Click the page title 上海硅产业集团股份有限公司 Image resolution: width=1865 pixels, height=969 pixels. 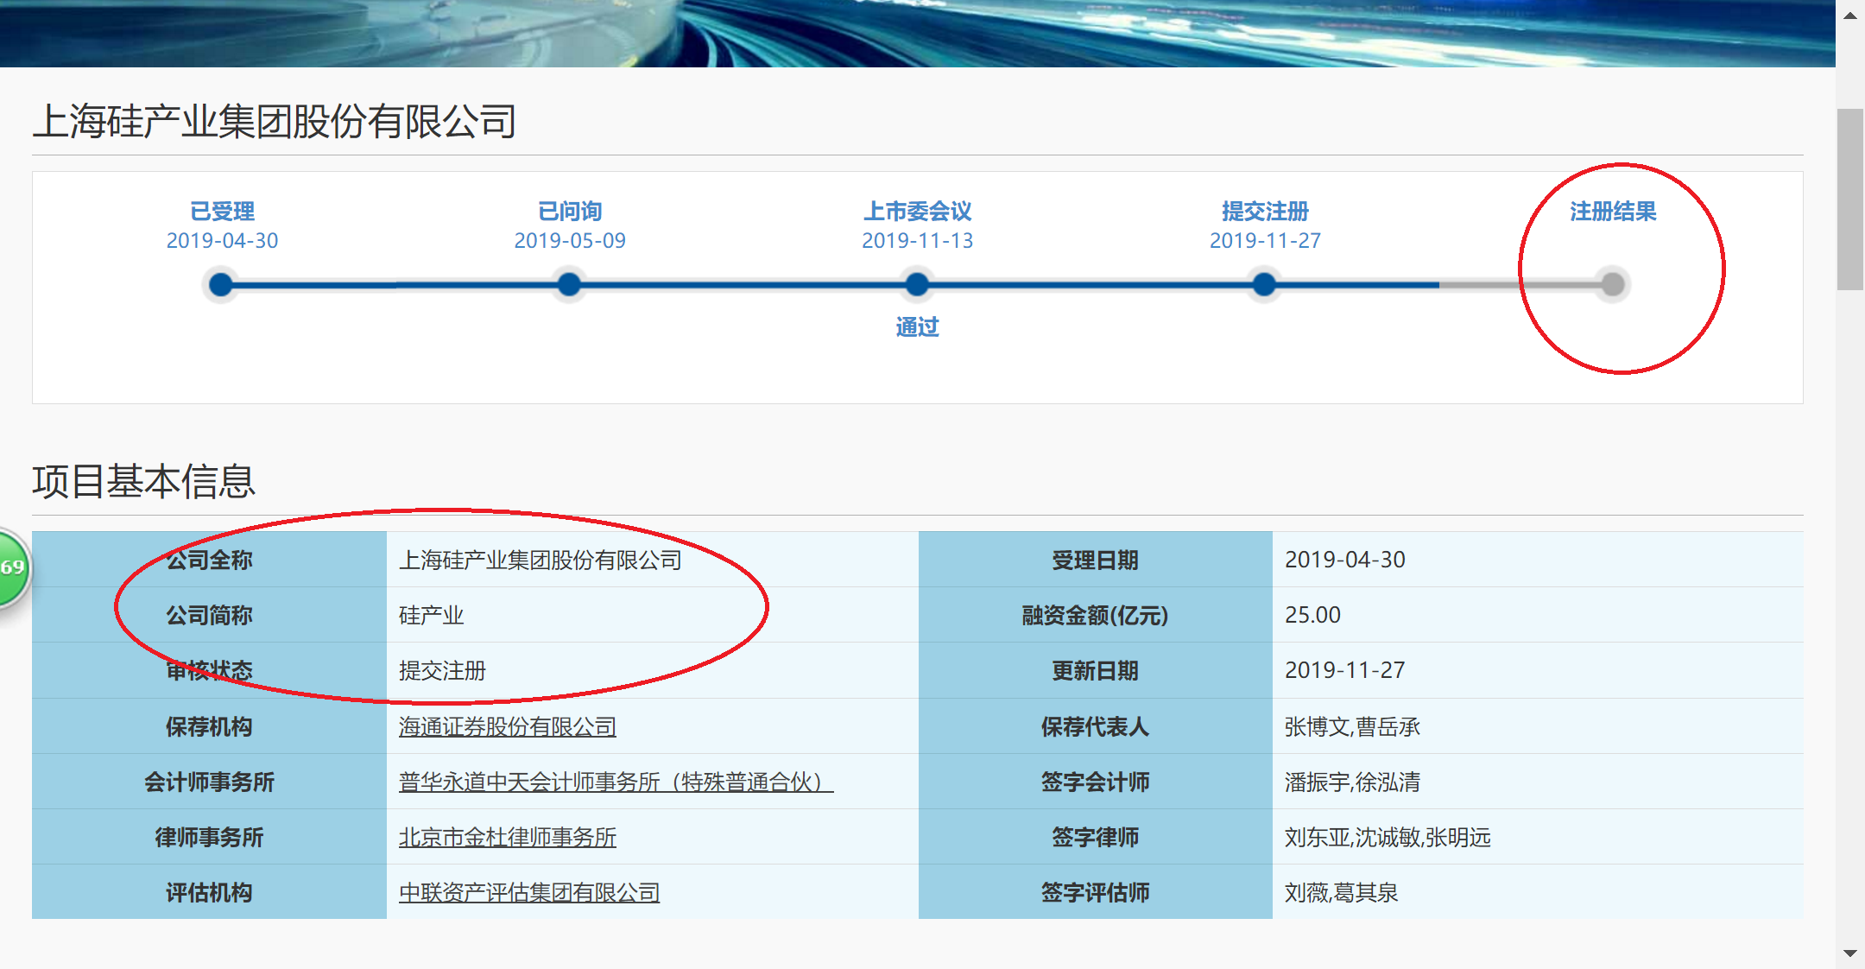(x=275, y=122)
